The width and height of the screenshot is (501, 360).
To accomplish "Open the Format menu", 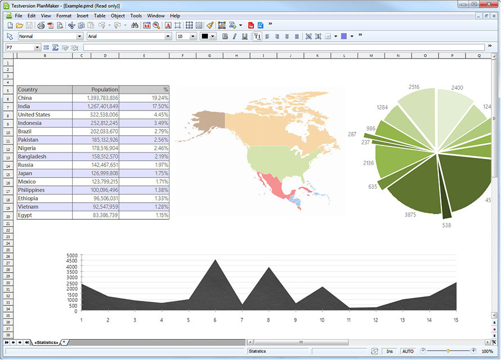I will pyautogui.click(x=64, y=16).
